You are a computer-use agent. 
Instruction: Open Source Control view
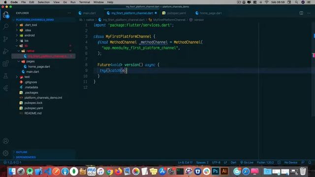point(5,39)
